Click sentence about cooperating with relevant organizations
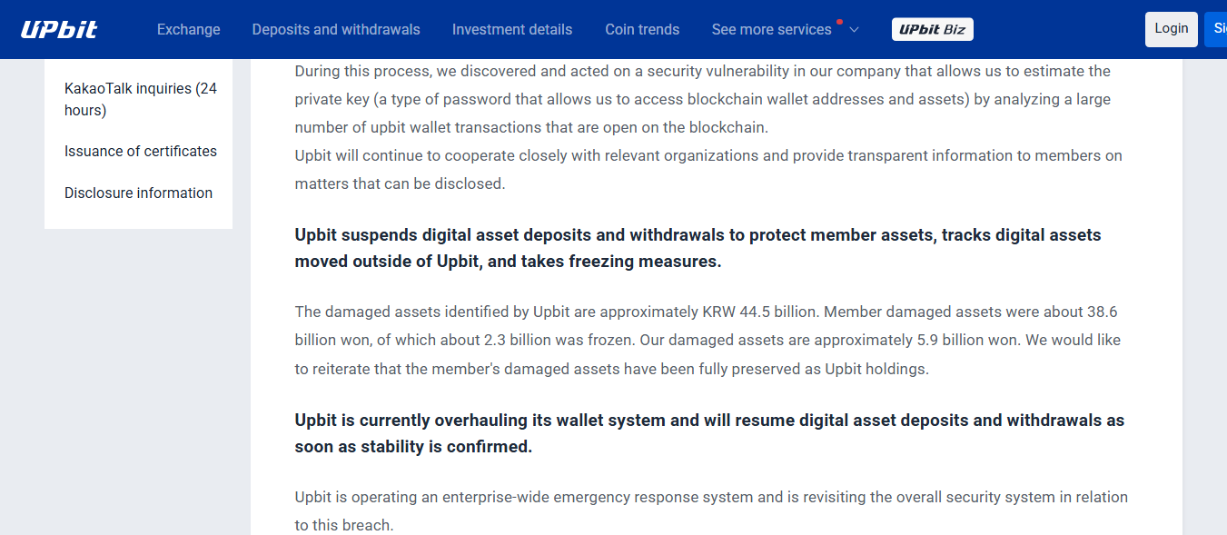Viewport: 1227px width, 535px height. 708,169
